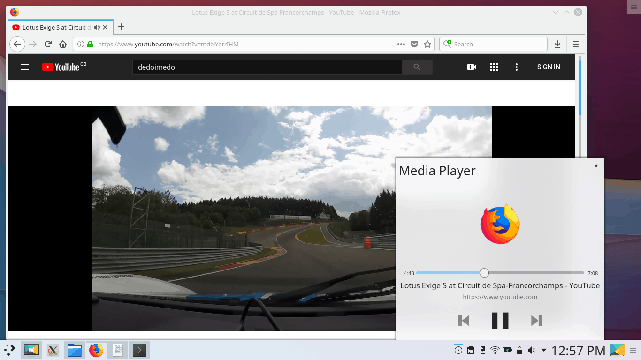The height and width of the screenshot is (360, 641).
Task: Click the lock screen tray icon
Action: (x=519, y=350)
